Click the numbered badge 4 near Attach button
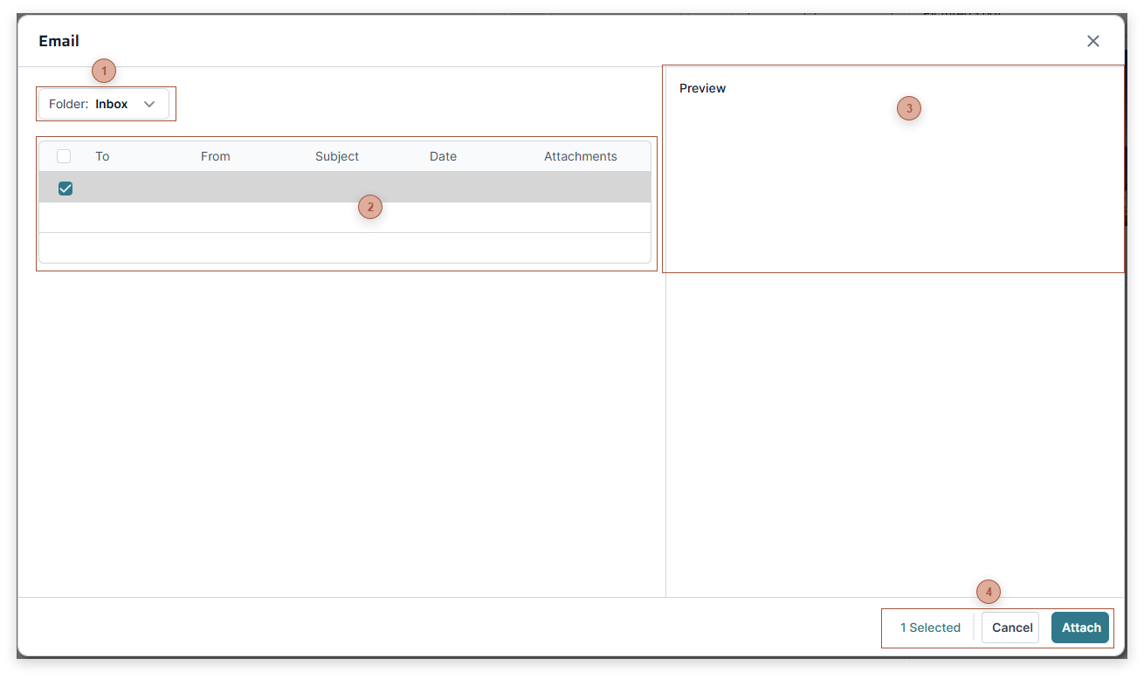Viewport: 1144px width, 679px height. click(989, 592)
